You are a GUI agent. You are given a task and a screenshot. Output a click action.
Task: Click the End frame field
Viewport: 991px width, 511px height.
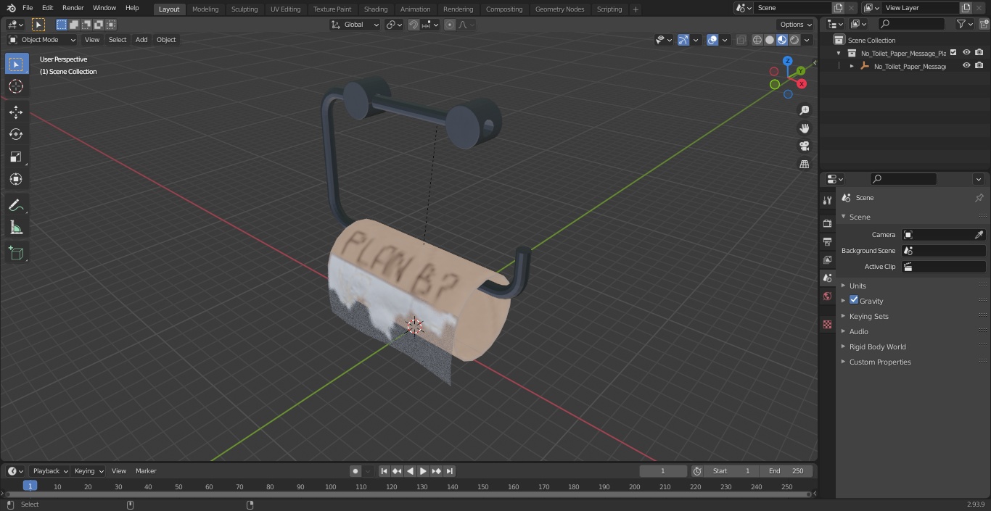click(786, 471)
